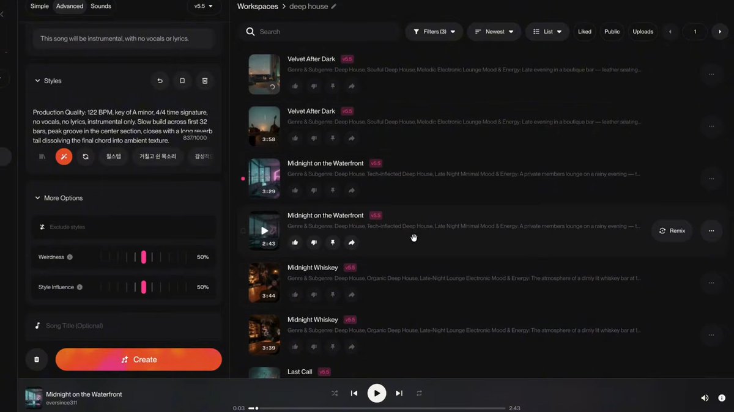This screenshot has height=412, width=734.
Task: Add the 거칠고 쉰 목소리 style tag
Action: [158, 156]
